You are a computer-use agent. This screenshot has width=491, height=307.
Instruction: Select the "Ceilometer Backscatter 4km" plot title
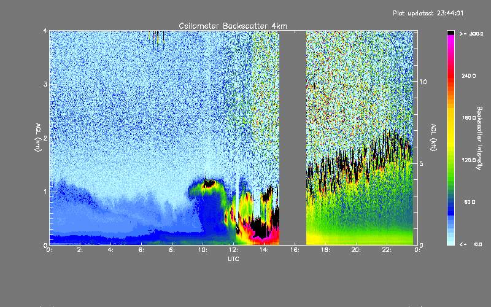[233, 26]
